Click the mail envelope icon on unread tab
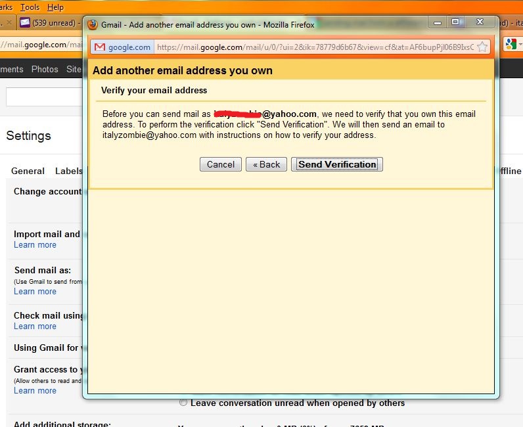The height and width of the screenshot is (427, 523). click(25, 23)
